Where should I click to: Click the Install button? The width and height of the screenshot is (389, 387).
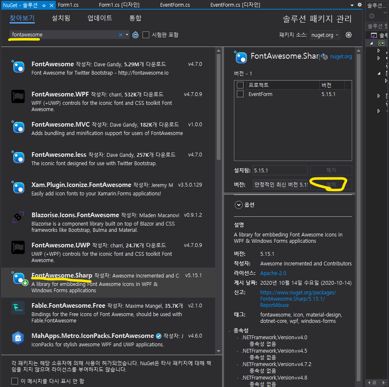pos(331,184)
